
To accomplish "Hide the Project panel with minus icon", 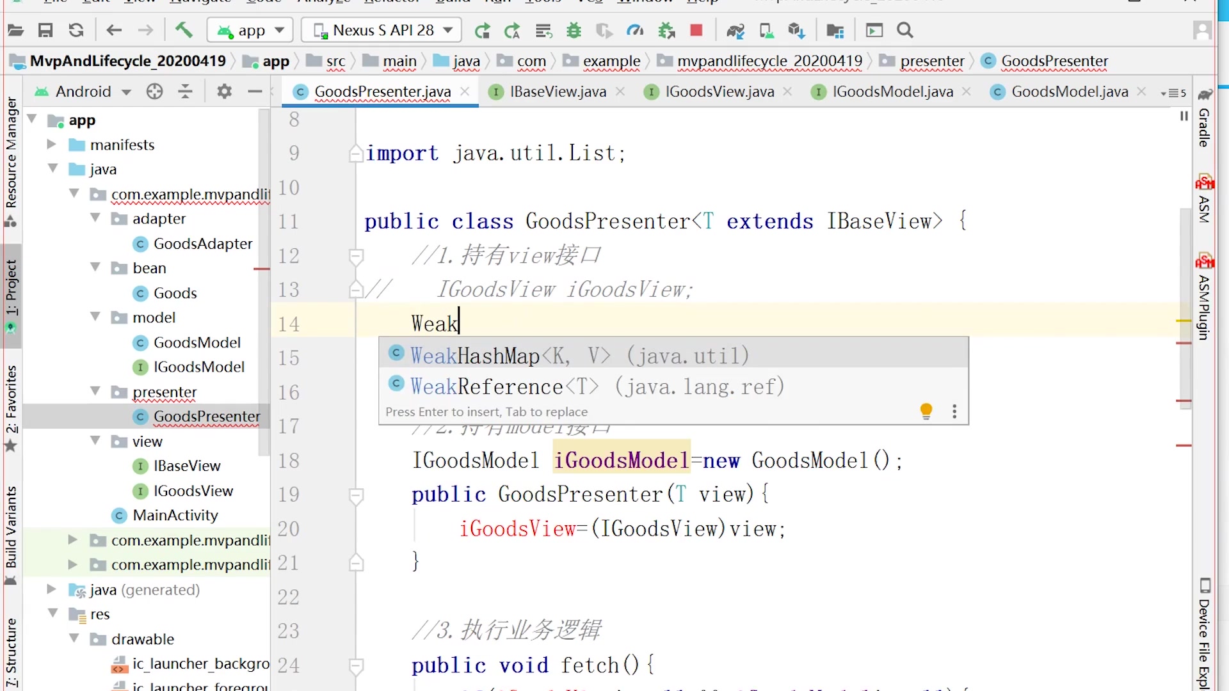I will click(255, 91).
